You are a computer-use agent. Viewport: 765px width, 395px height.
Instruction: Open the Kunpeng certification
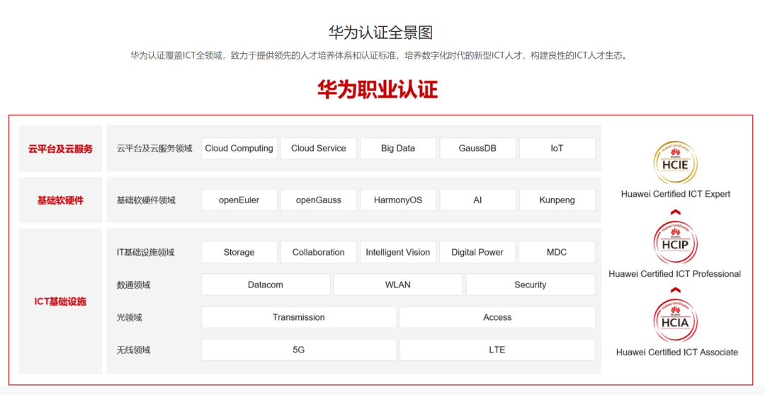pyautogui.click(x=557, y=200)
